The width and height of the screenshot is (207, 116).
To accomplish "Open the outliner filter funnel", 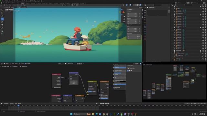I will (x=202, y=5).
